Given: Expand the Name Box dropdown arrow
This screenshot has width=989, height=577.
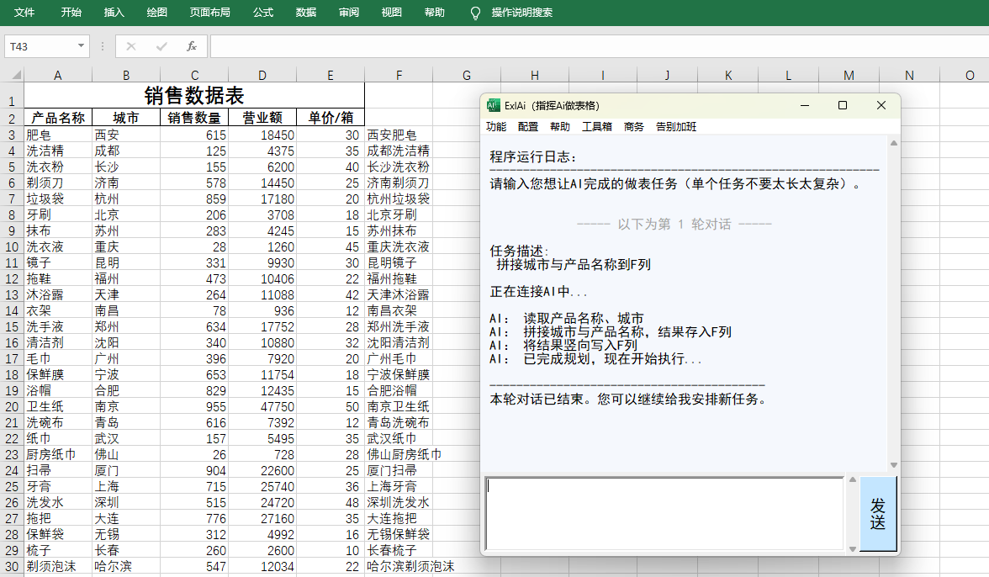Looking at the screenshot, I should pos(81,46).
